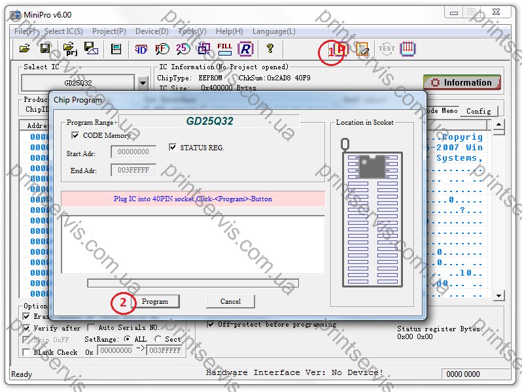Save project with disk-and-picture icon
Viewport: 522px width, 392px height.
coord(91,48)
